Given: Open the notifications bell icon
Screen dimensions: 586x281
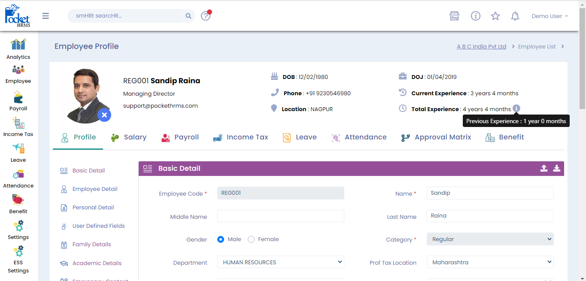Looking at the screenshot, I should (515, 16).
